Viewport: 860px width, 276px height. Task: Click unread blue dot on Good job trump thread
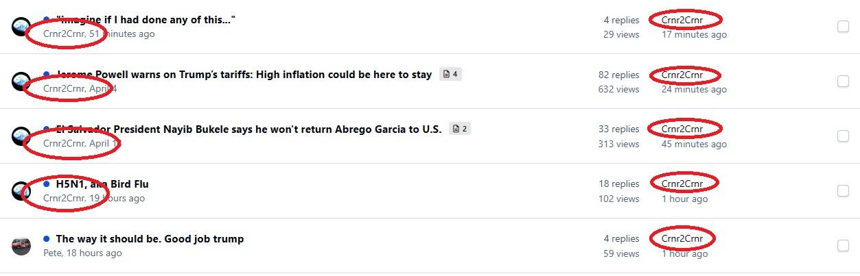[47, 238]
